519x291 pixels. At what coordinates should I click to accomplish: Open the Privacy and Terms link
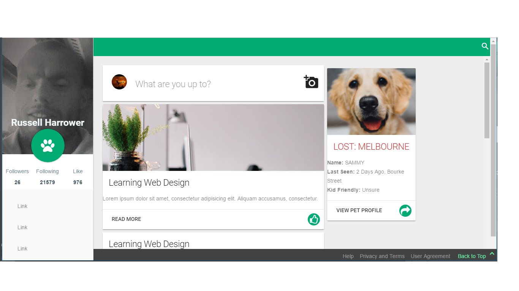tap(382, 256)
